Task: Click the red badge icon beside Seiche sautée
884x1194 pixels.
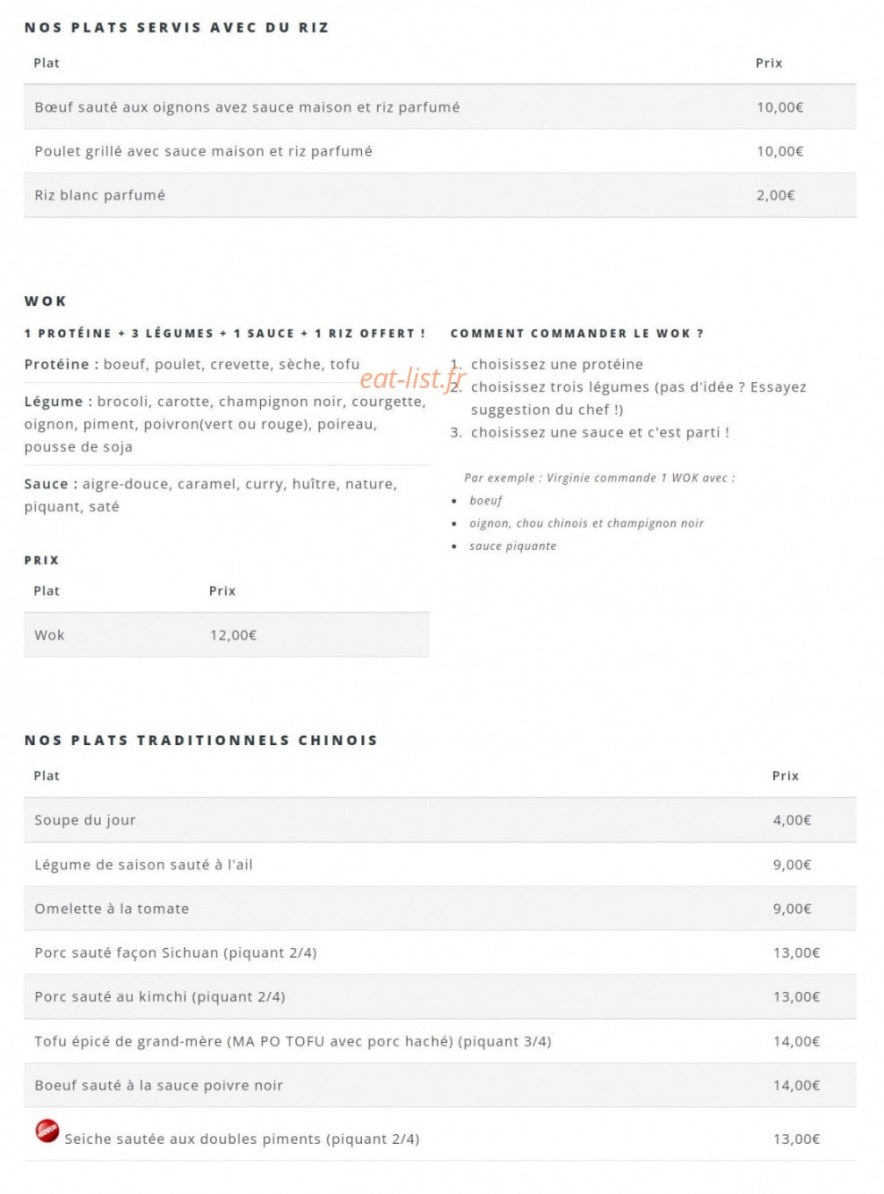Action: 47,1130
